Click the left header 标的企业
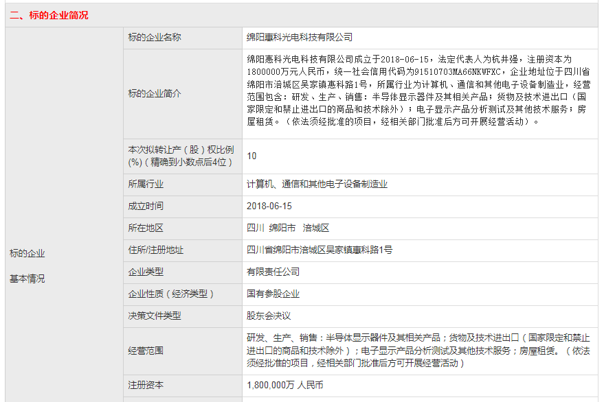Screen dimensions: 604x402 point(27,254)
